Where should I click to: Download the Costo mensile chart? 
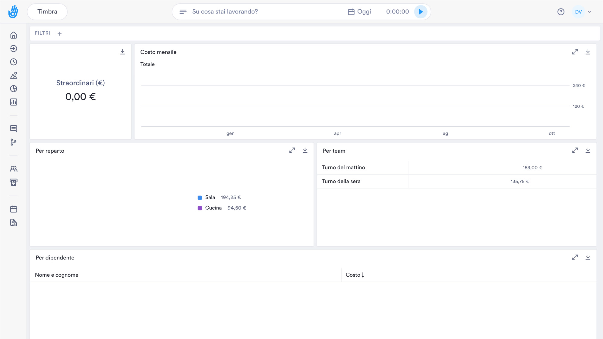pos(588,52)
